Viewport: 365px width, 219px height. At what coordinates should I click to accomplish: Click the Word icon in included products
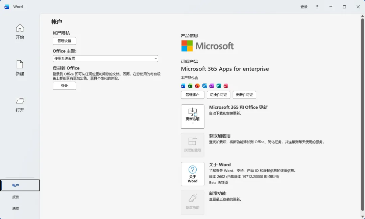point(183,86)
